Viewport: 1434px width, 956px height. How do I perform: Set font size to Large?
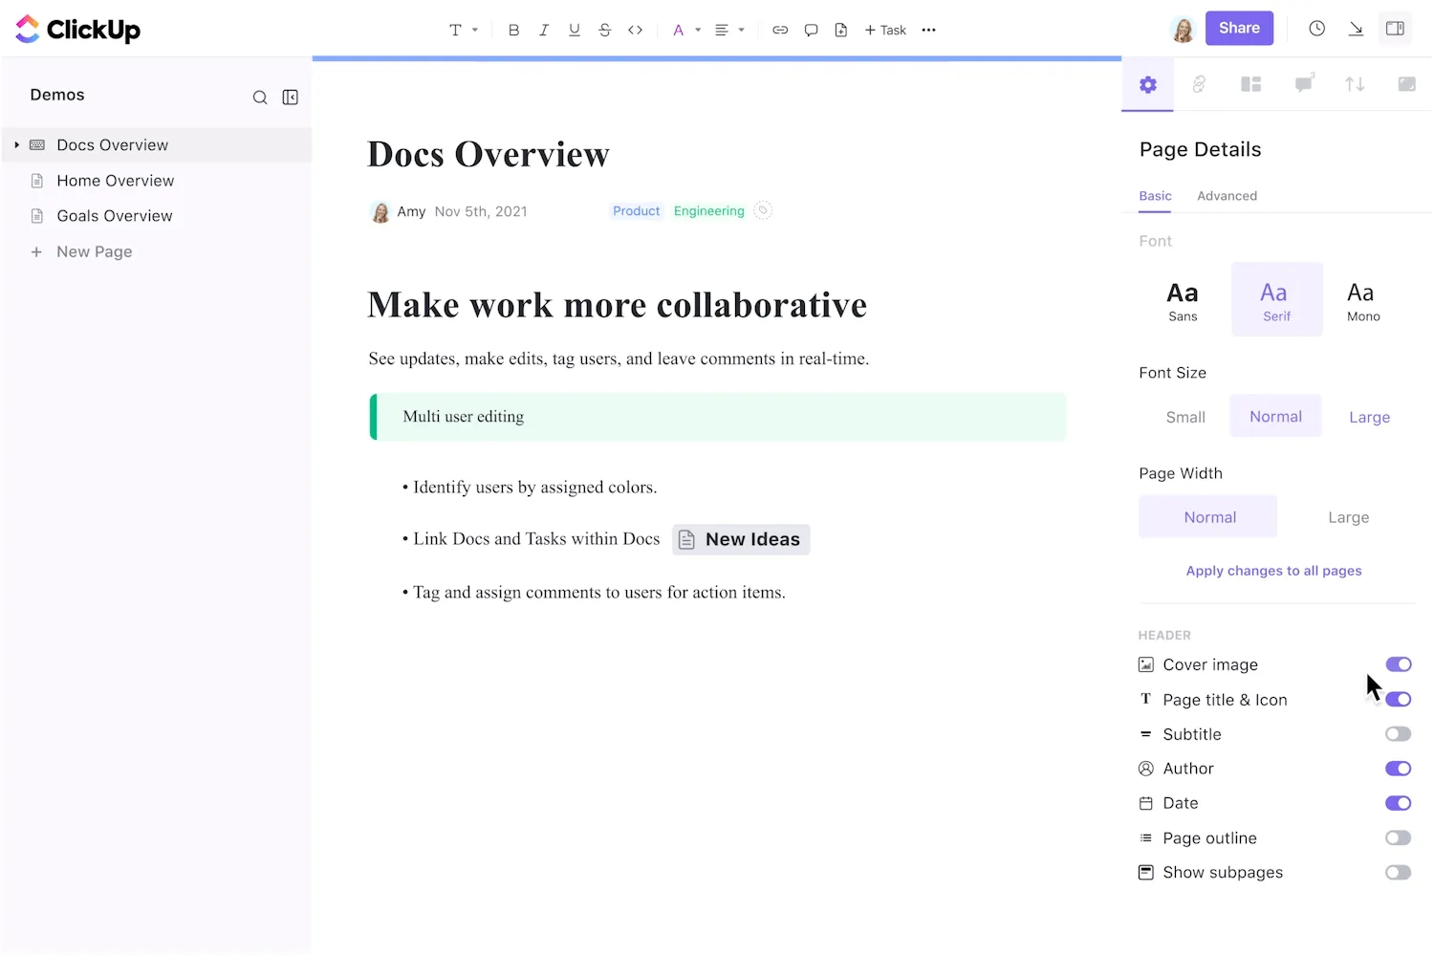tap(1370, 417)
